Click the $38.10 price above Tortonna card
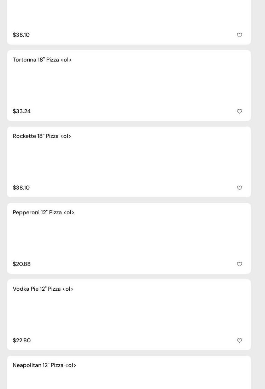Viewport: 265px width, 389px height. pyautogui.click(x=21, y=35)
